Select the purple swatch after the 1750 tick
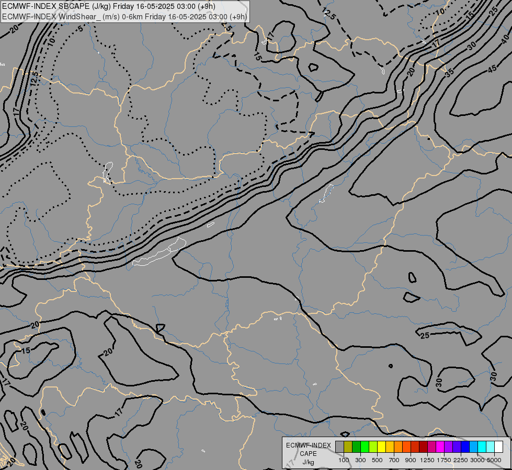The width and height of the screenshot is (512, 470). [x=448, y=446]
